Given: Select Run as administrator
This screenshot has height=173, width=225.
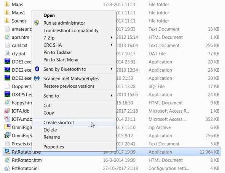Looking at the screenshot, I should click(64, 23).
